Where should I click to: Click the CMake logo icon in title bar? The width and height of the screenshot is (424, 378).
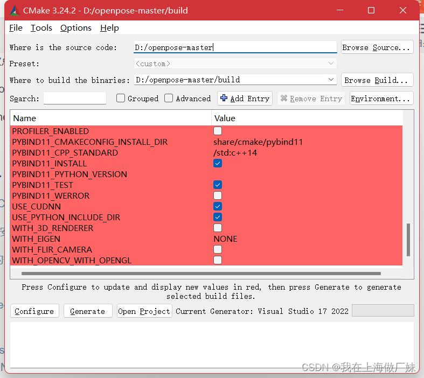click(15, 11)
